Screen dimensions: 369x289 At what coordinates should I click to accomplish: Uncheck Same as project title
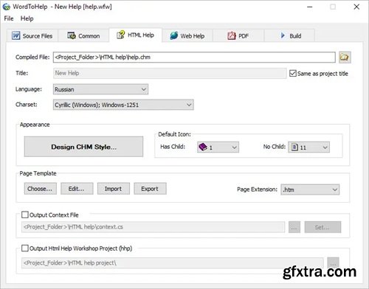point(293,73)
